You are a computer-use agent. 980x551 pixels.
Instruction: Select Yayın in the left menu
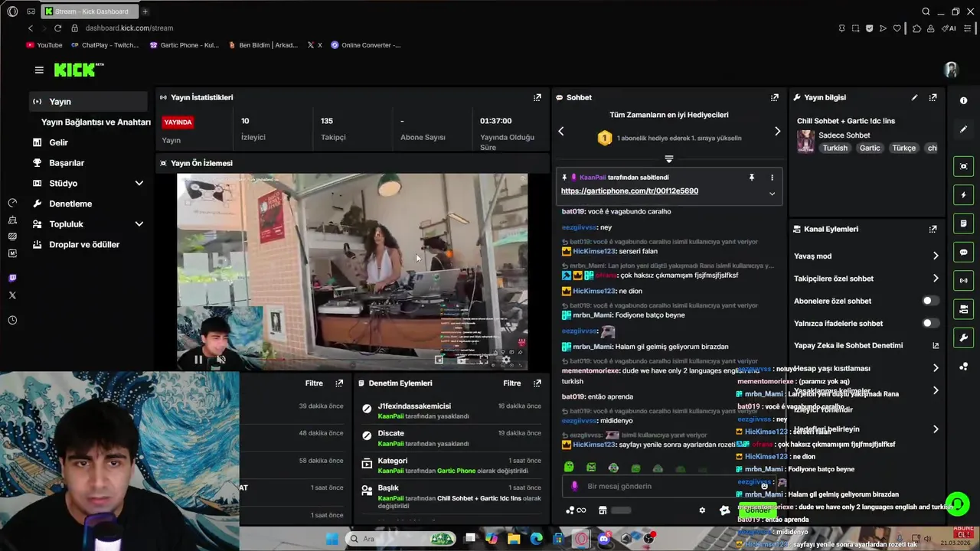pos(88,101)
